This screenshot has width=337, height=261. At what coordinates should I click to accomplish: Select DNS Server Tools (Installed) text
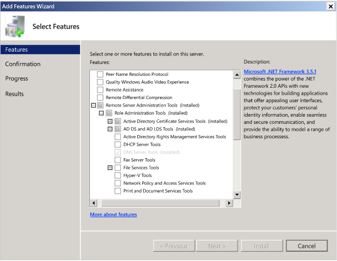click(151, 152)
